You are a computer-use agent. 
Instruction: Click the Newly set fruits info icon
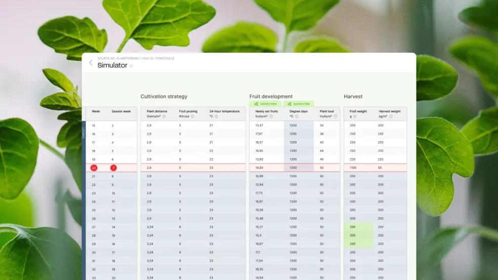point(271,116)
